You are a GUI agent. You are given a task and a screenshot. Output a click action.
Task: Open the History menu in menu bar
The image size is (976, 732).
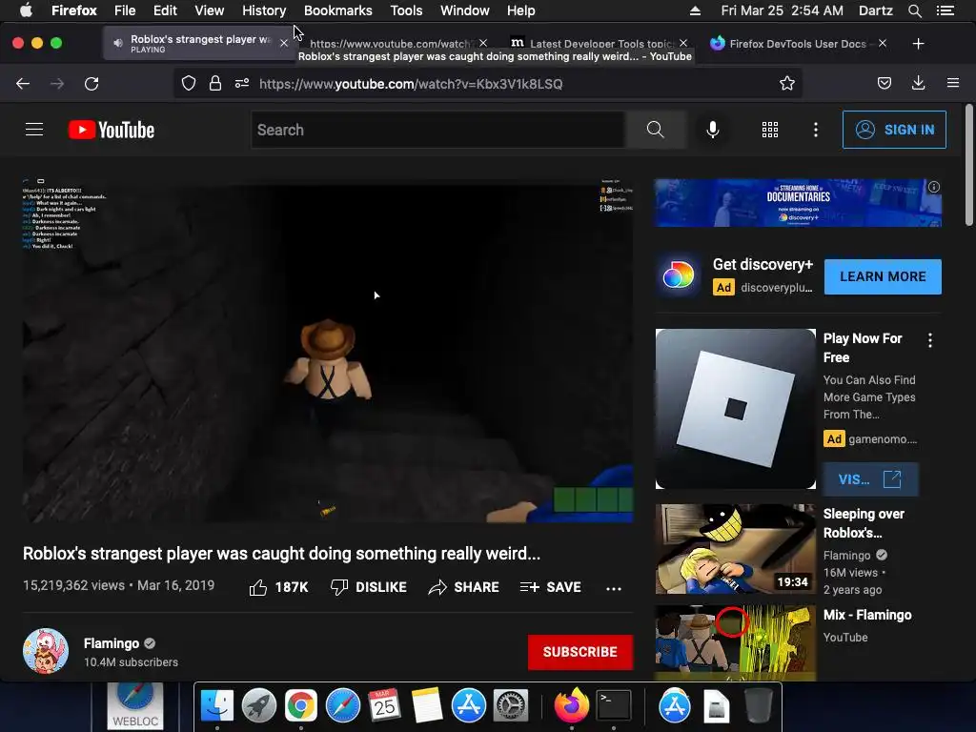[x=264, y=10]
